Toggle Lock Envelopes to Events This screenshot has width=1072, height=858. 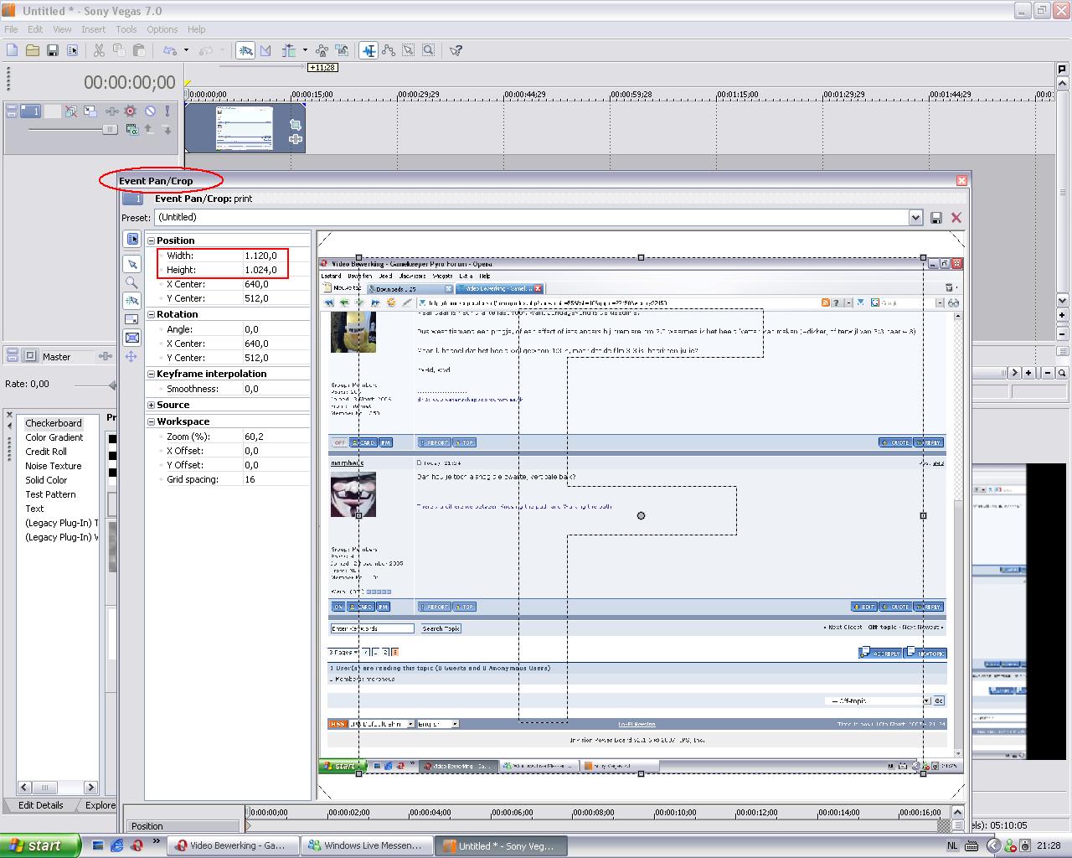(x=322, y=50)
